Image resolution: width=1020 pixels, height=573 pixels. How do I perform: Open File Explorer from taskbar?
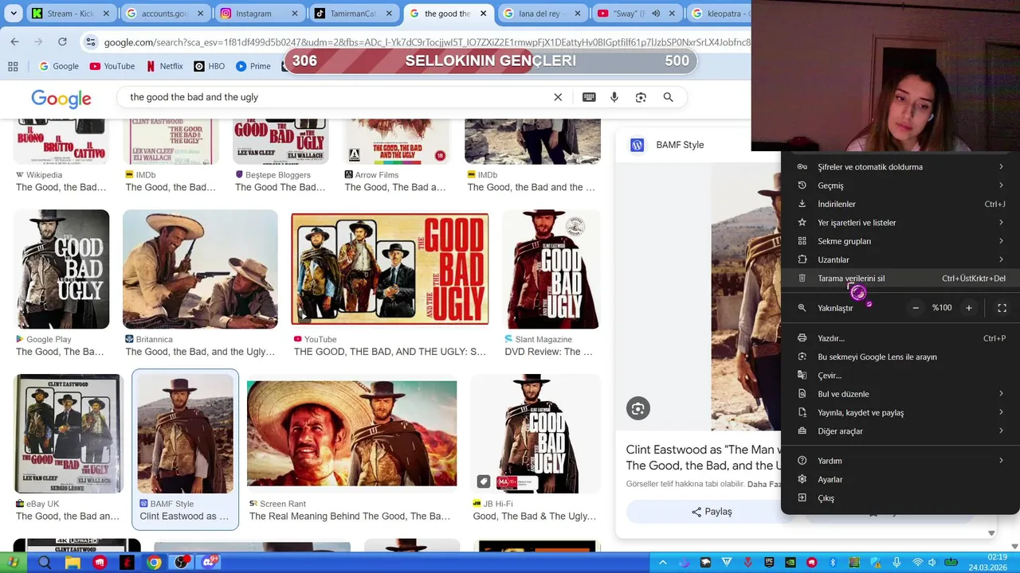[72, 563]
